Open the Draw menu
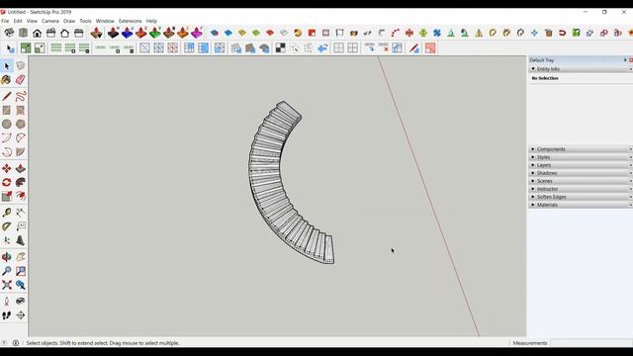Viewport: 633px width, 356px height. [69, 21]
